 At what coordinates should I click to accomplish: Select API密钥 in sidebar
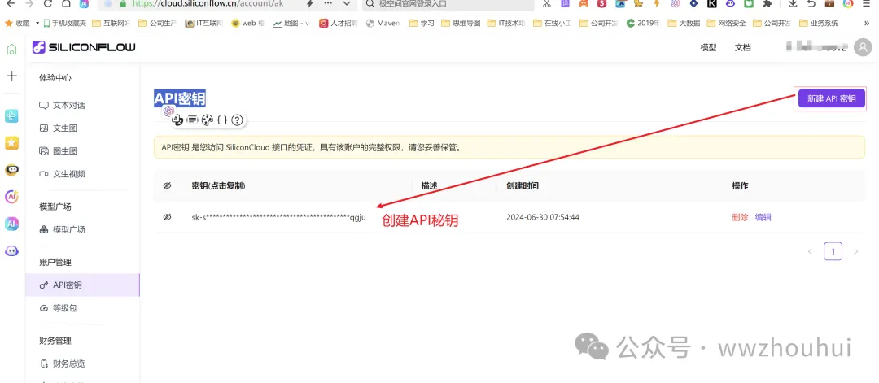82,285
